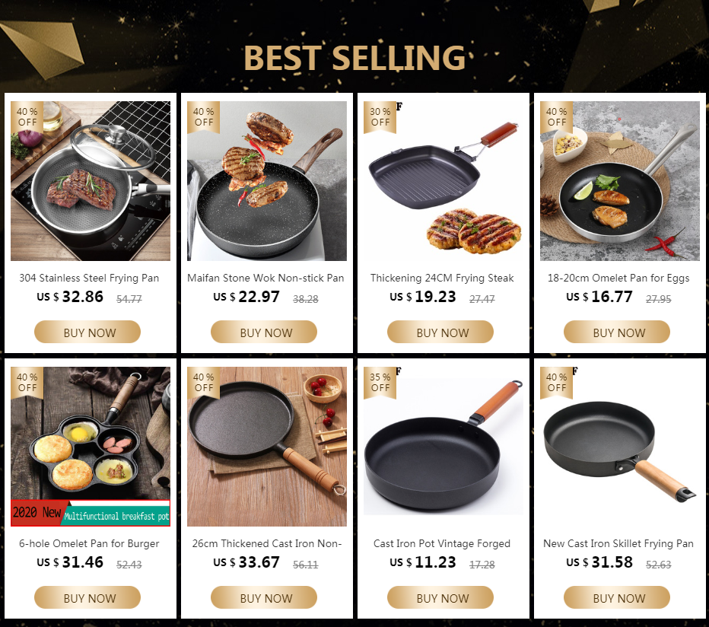Open the cast iron skillet with wooden handle image
709x627 pixels.
(620, 447)
